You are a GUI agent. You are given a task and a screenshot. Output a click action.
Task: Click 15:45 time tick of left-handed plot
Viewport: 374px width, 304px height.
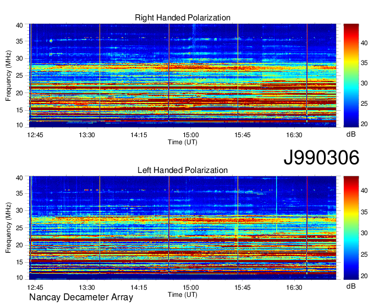click(243, 287)
